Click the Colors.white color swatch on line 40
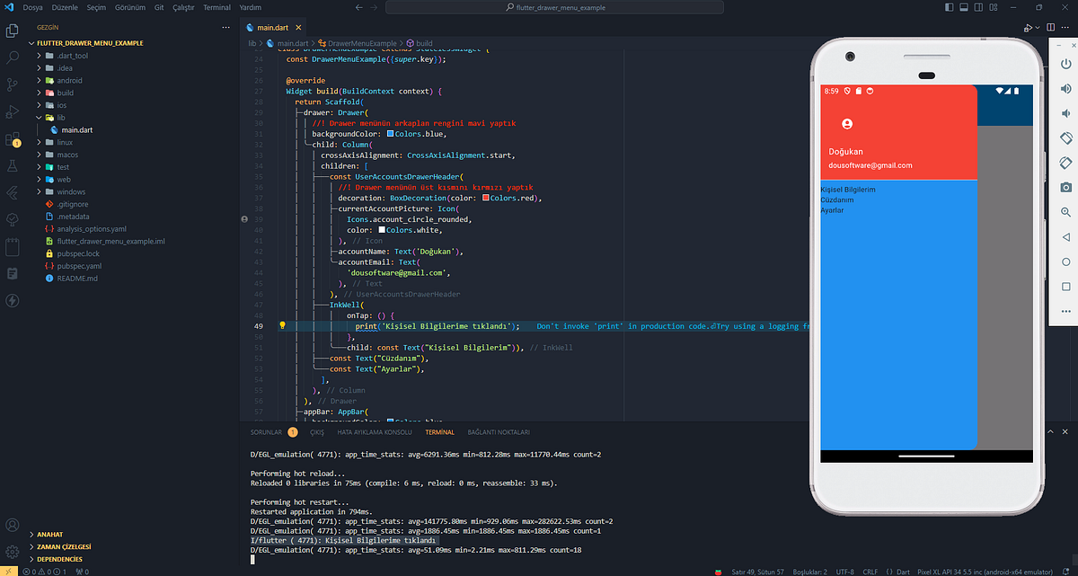This screenshot has width=1078, height=576. [x=382, y=230]
